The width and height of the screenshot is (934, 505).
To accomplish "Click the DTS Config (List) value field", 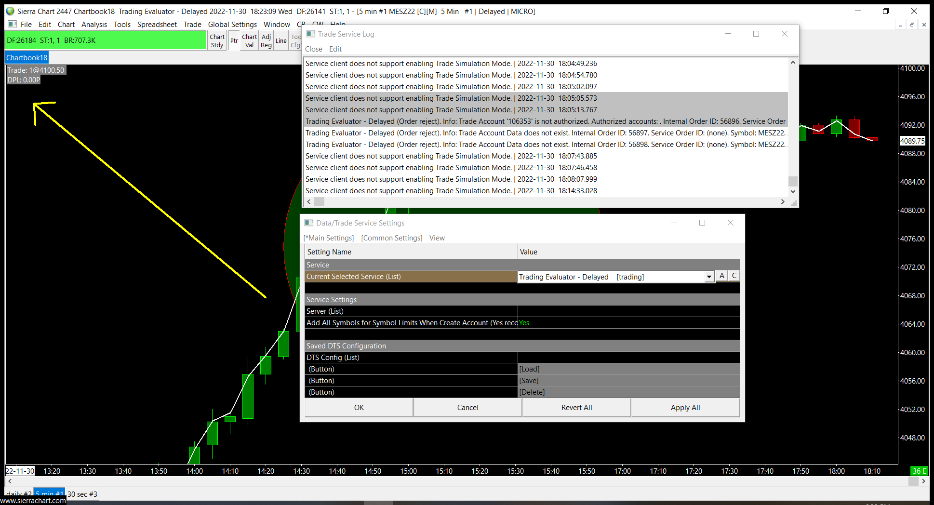I will [628, 358].
